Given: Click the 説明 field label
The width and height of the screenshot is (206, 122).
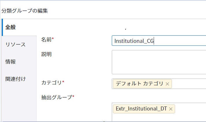Looking at the screenshot, I should coord(47,54).
